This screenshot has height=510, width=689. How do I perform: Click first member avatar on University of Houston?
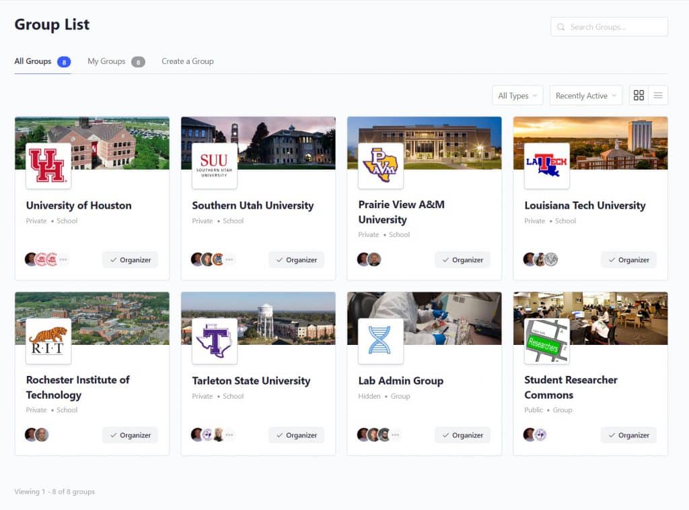point(31,259)
